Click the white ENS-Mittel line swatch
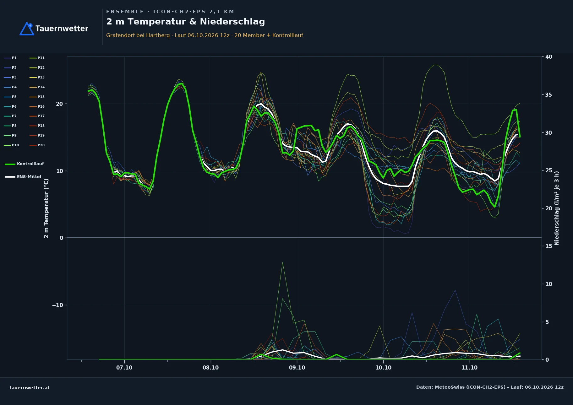 coord(10,177)
